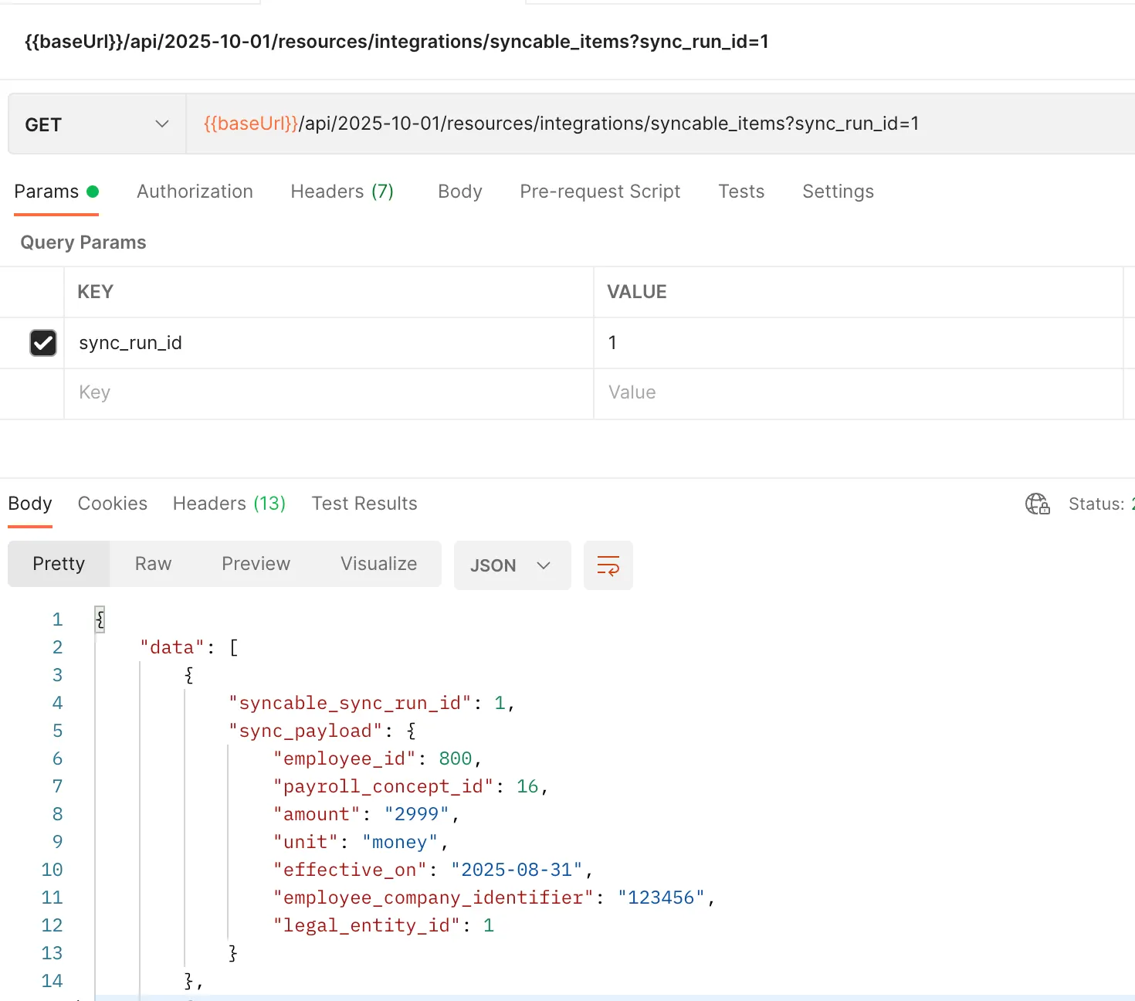
Task: Click the sync_run_id key cell
Action: (329, 343)
